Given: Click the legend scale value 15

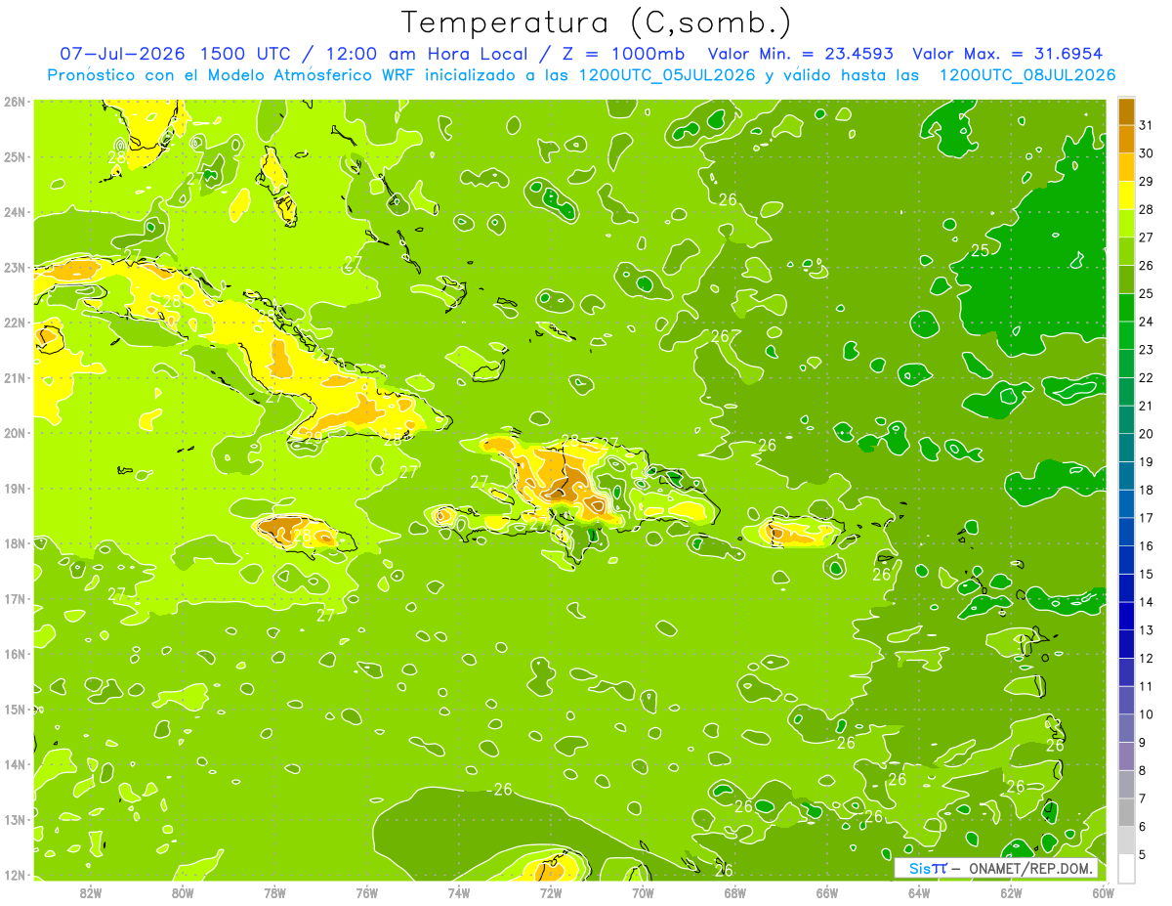Looking at the screenshot, I should (x=1147, y=574).
